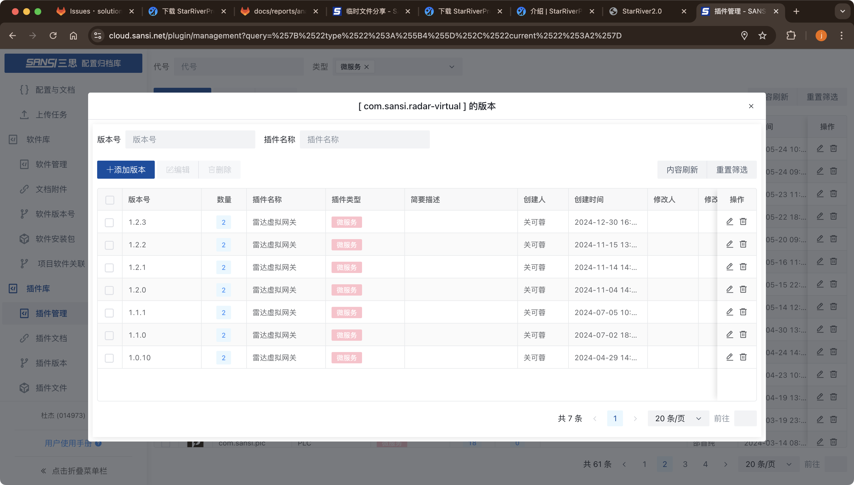
Task: Open 上传任务 in the sidebar
Action: 51,115
